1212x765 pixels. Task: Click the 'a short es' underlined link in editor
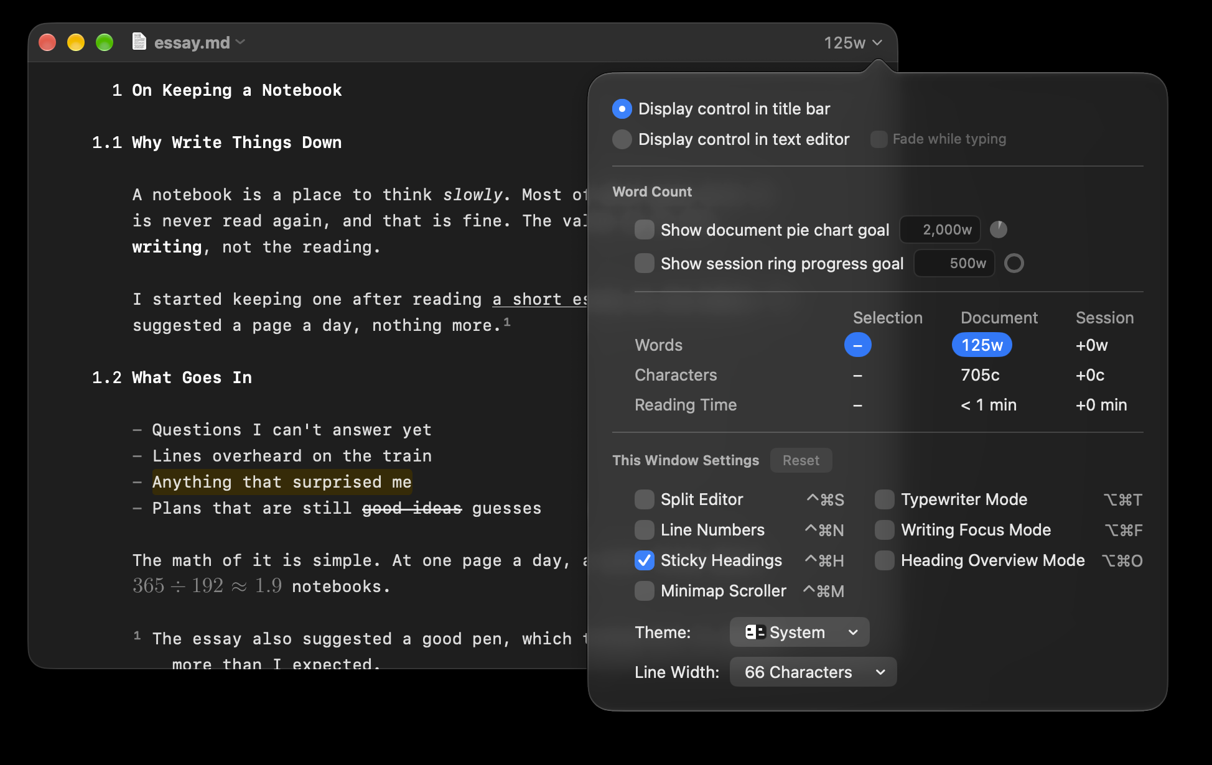pos(540,299)
